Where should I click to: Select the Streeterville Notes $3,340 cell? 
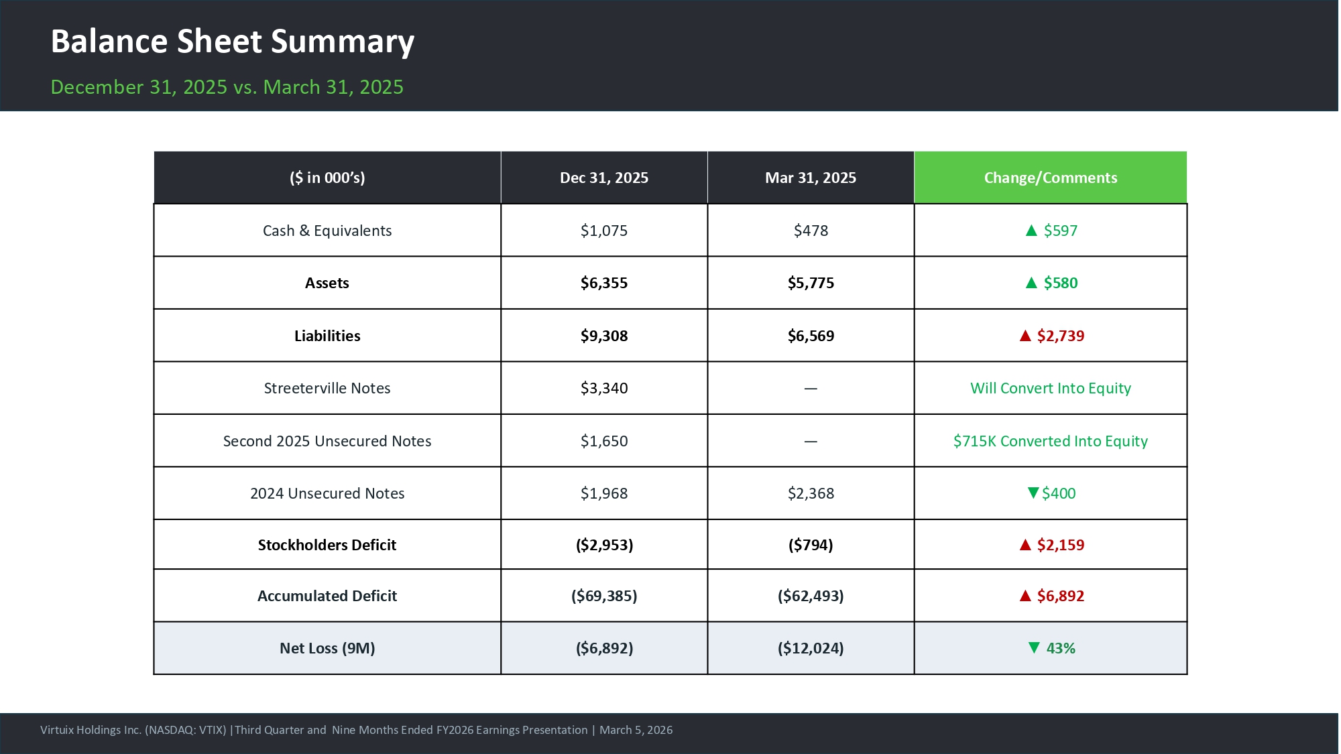(x=603, y=389)
